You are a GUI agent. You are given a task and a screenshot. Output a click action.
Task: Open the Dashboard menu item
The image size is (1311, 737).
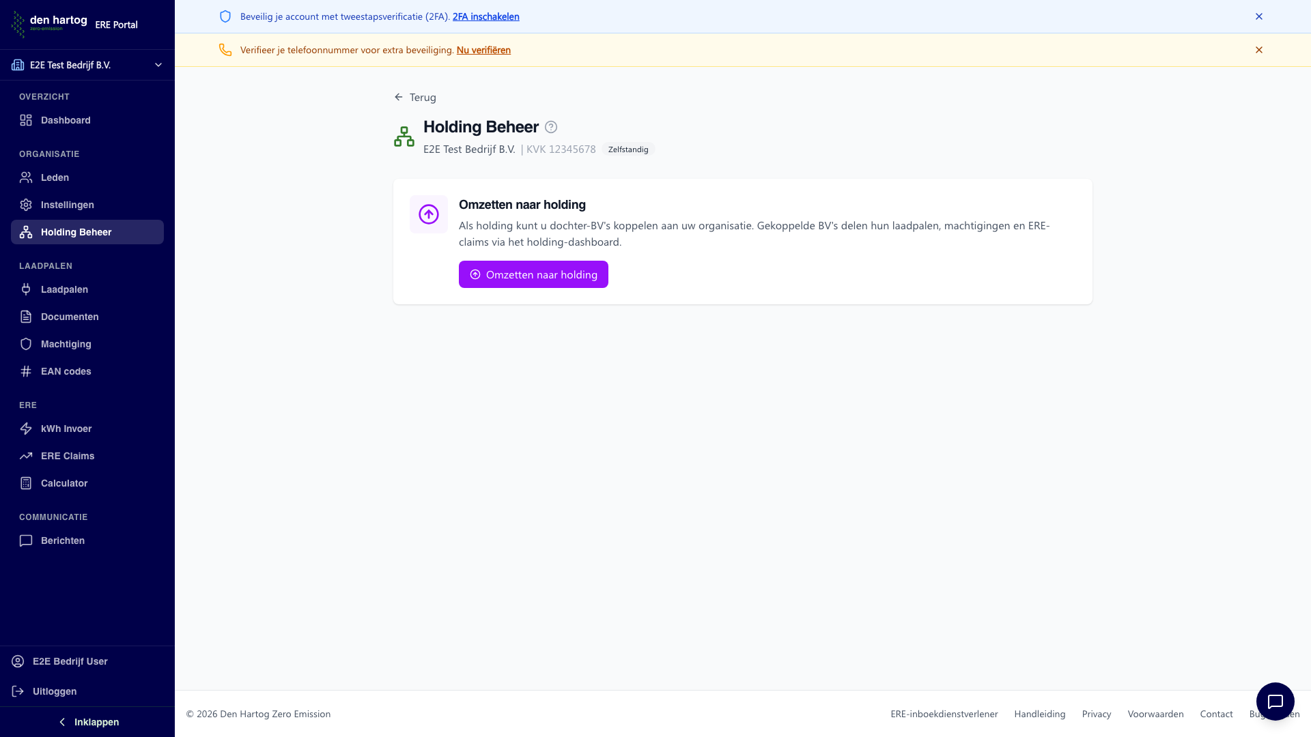pyautogui.click(x=66, y=120)
